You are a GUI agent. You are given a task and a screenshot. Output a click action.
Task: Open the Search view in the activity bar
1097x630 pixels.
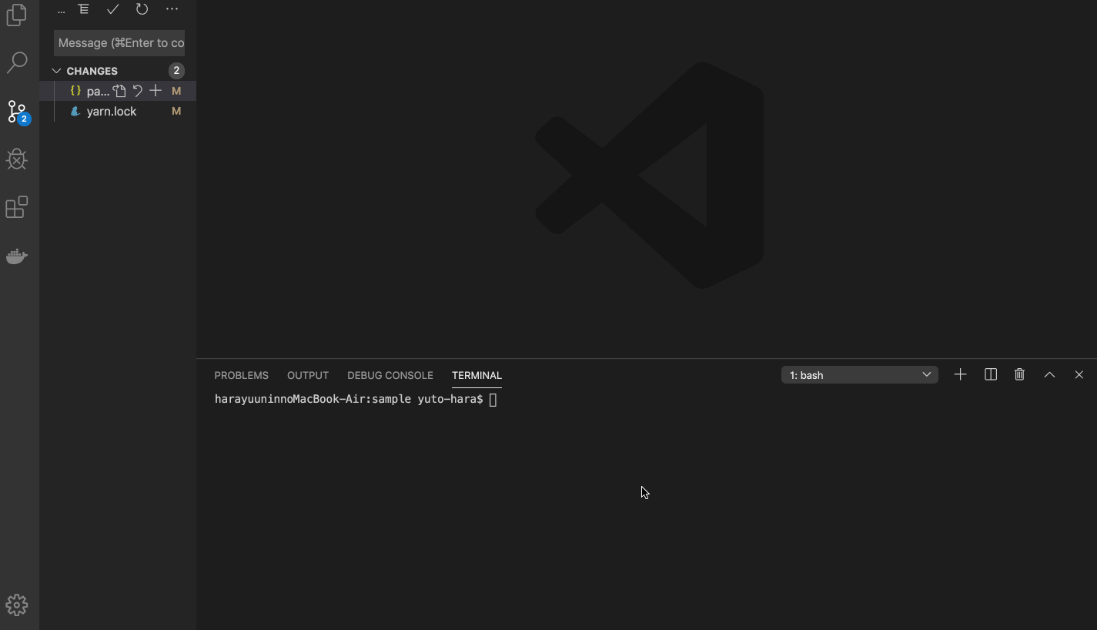click(17, 62)
